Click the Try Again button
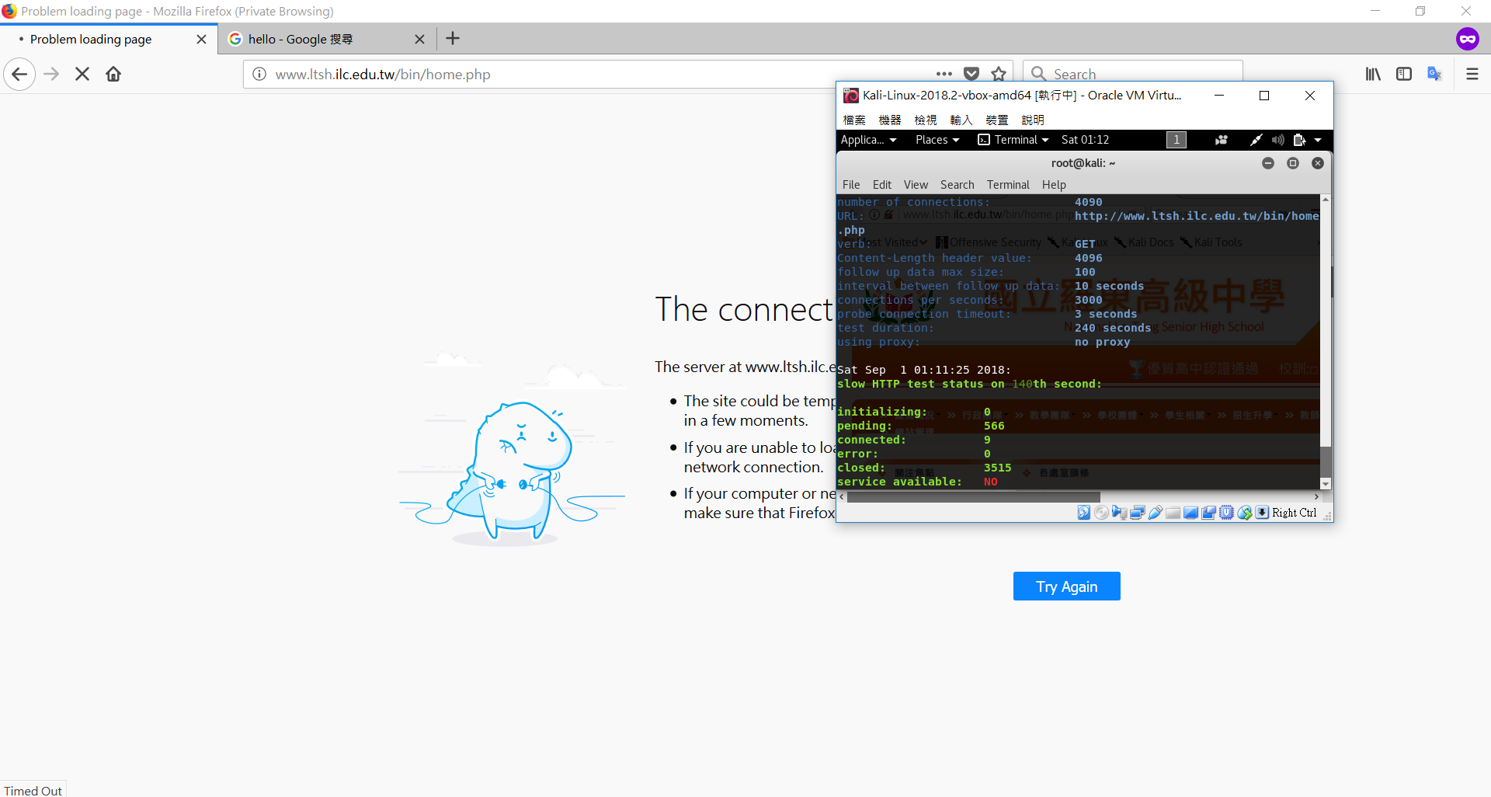1491x797 pixels. click(1066, 586)
